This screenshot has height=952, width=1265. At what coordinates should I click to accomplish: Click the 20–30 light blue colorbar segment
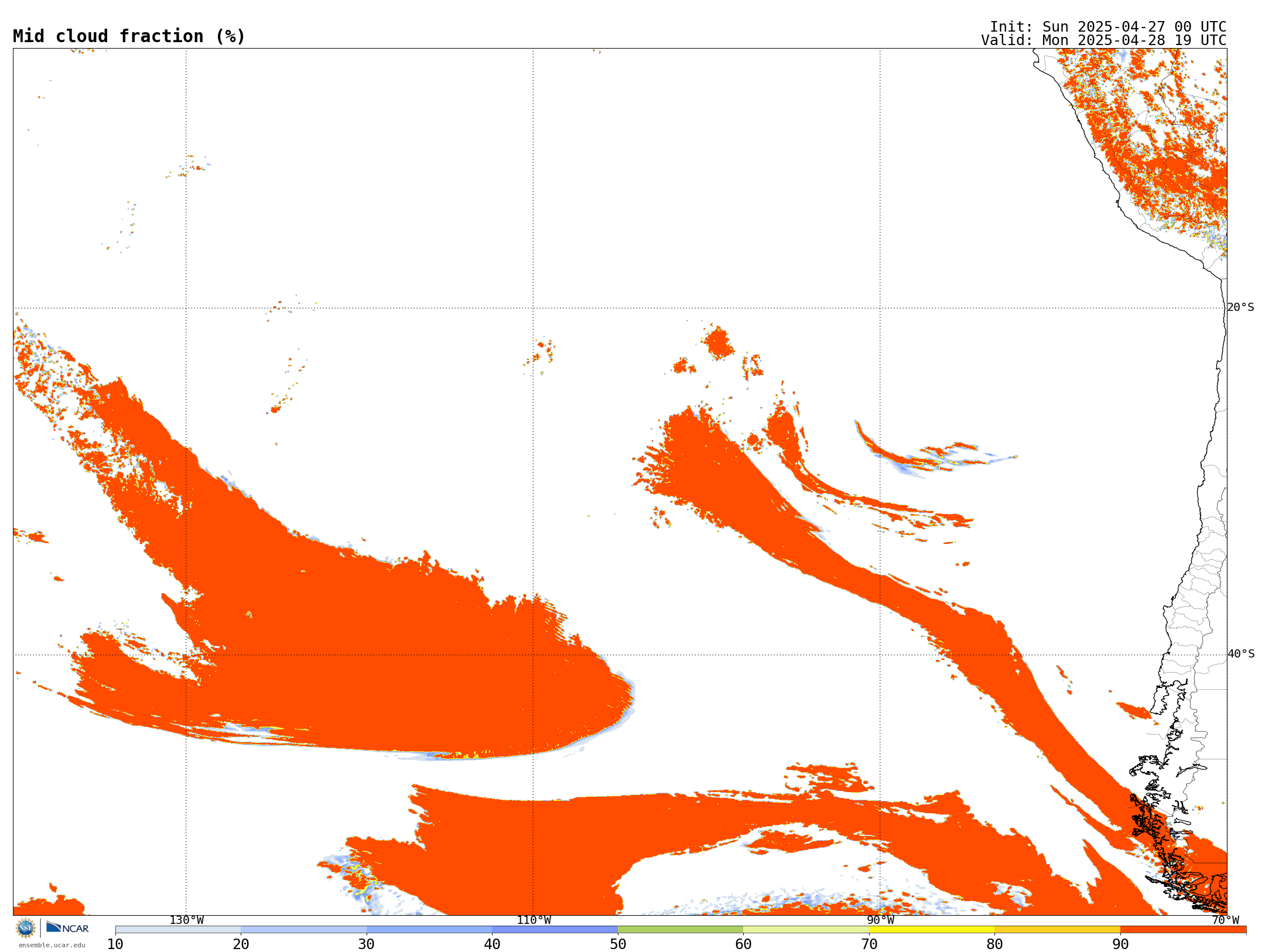303,930
